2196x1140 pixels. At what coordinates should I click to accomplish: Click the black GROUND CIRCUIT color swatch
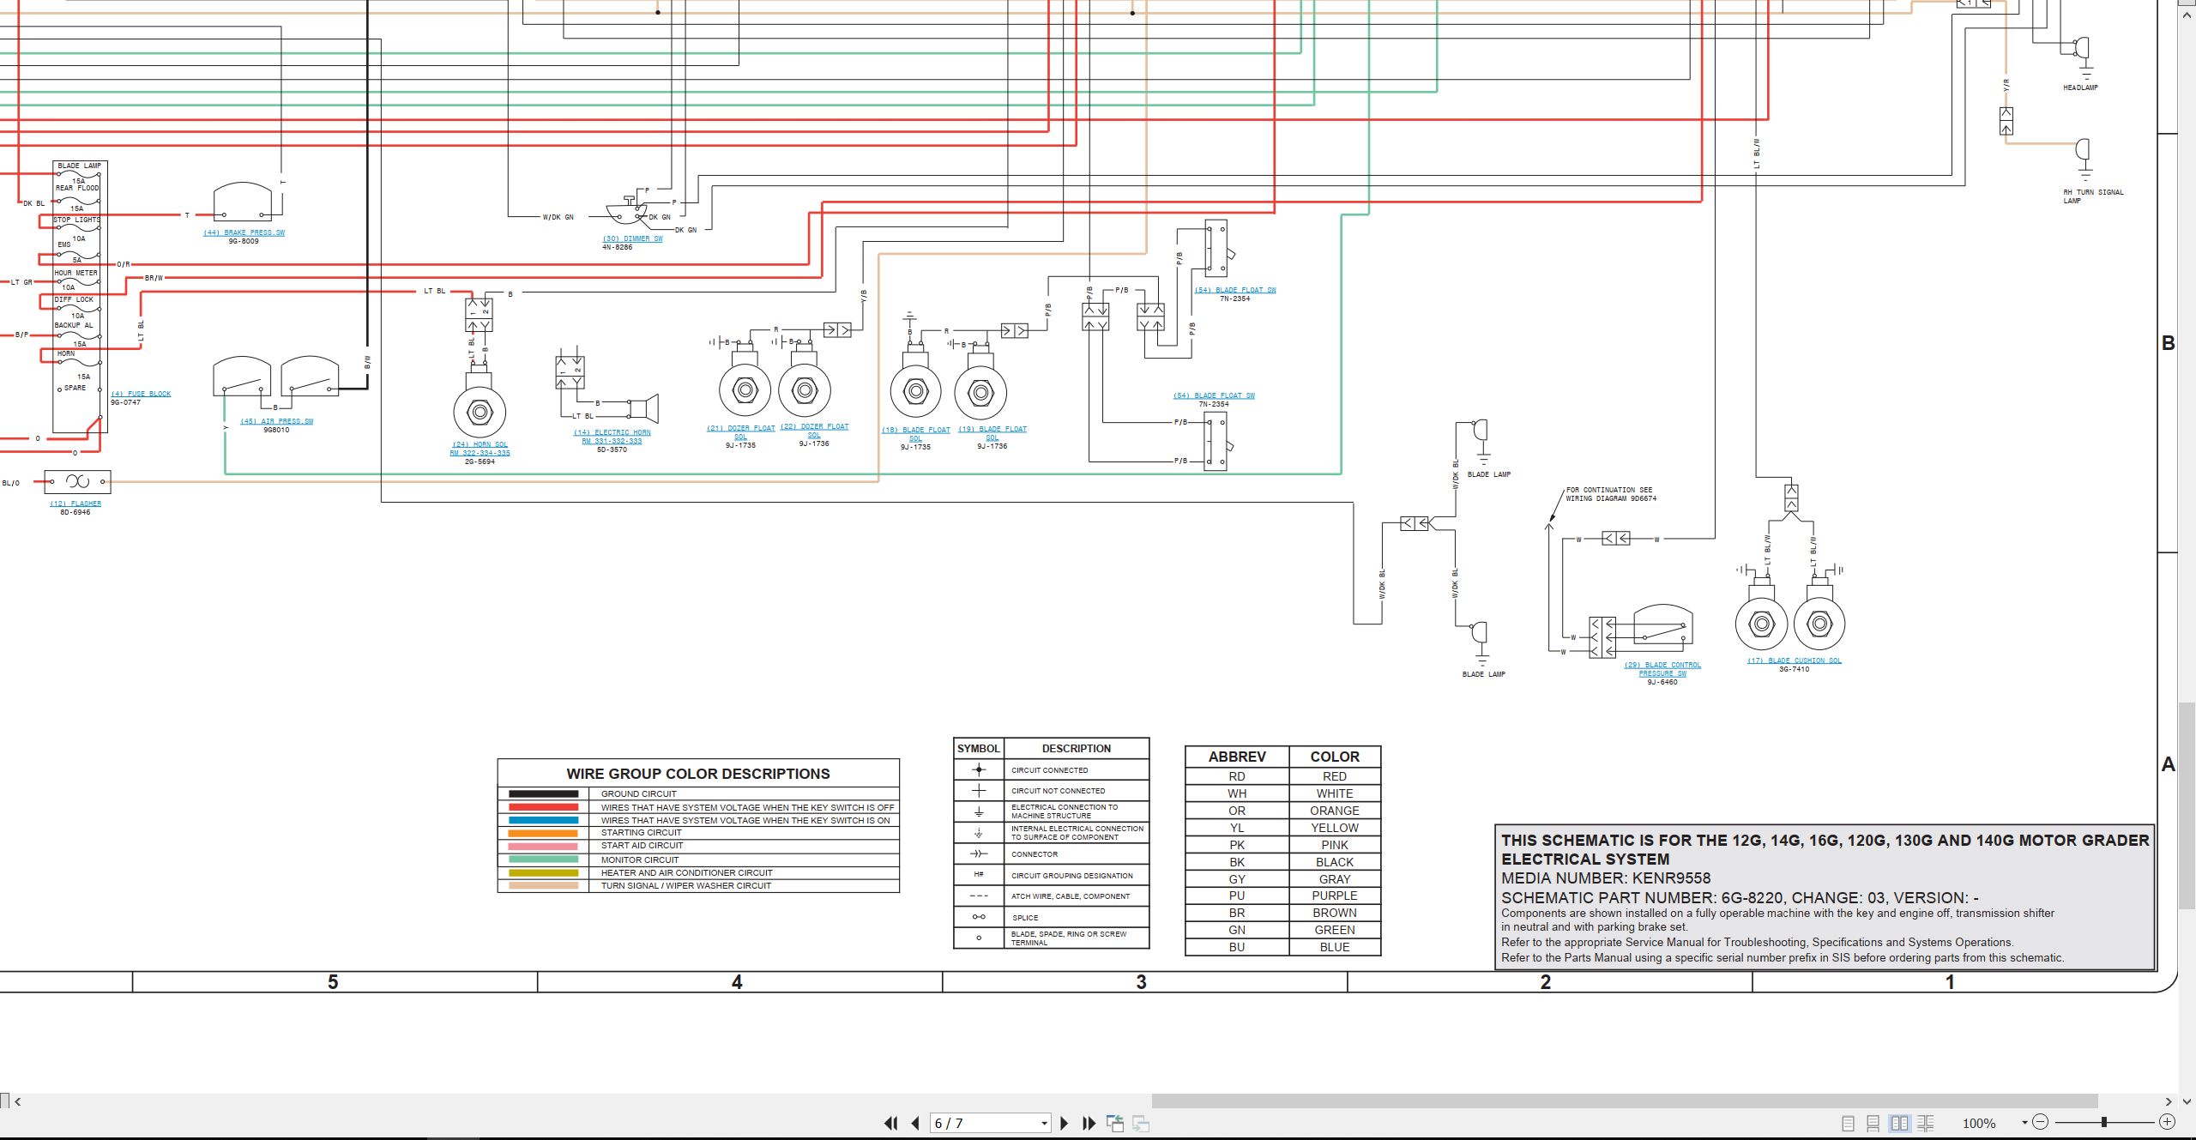coord(543,794)
